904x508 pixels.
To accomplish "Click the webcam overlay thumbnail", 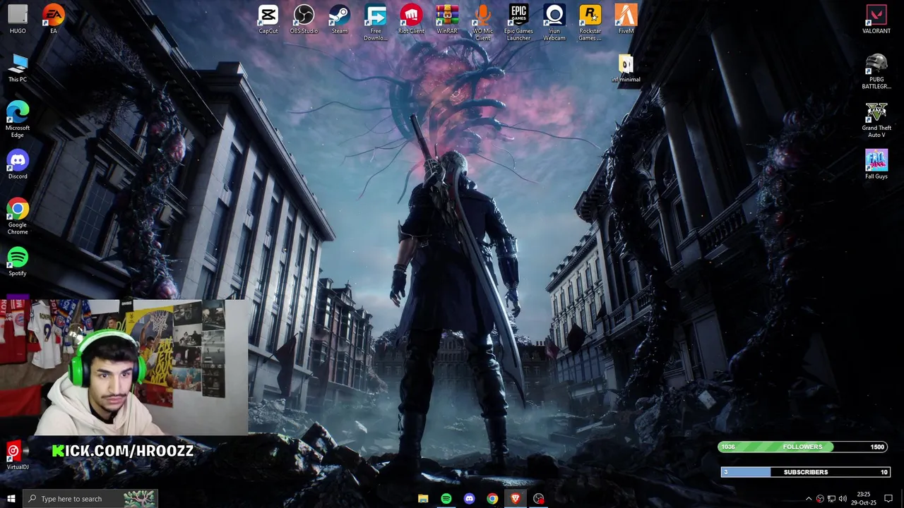I will point(124,368).
